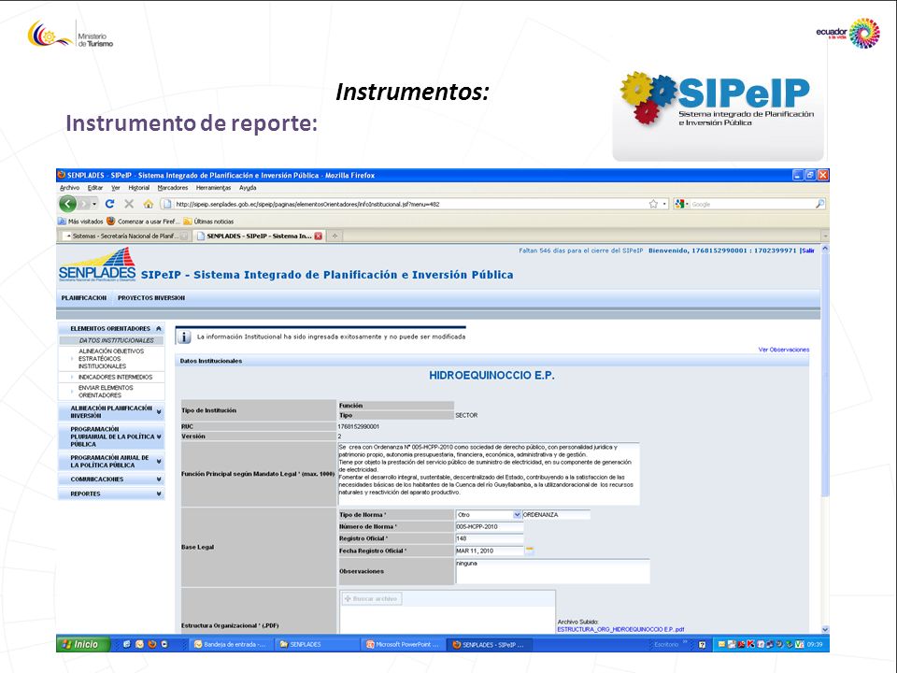Click the Salir logout link

[x=807, y=251]
